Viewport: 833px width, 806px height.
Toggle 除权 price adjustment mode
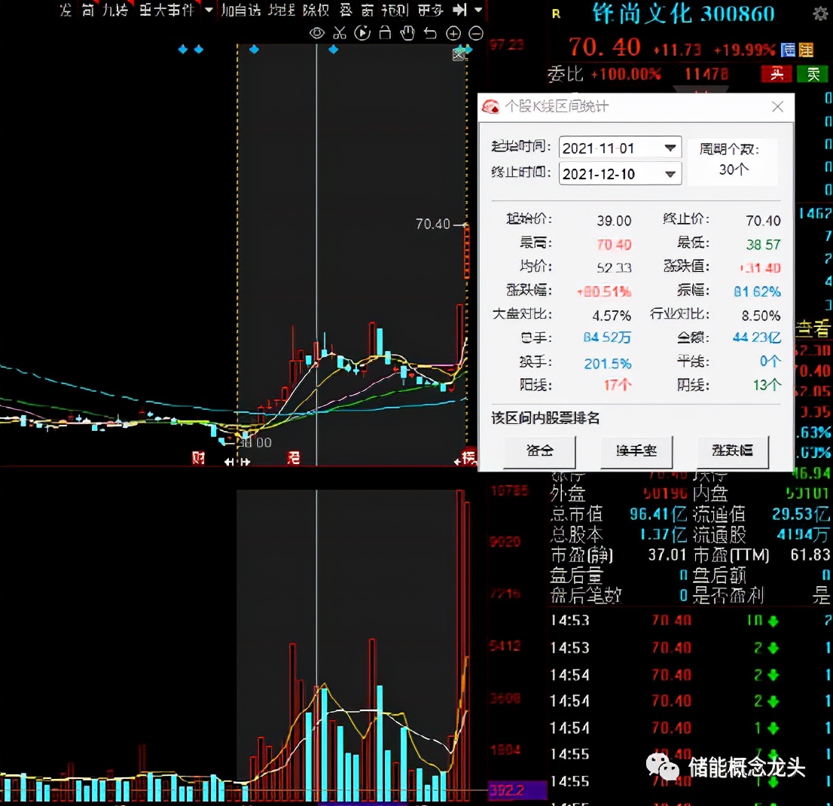coord(314,11)
